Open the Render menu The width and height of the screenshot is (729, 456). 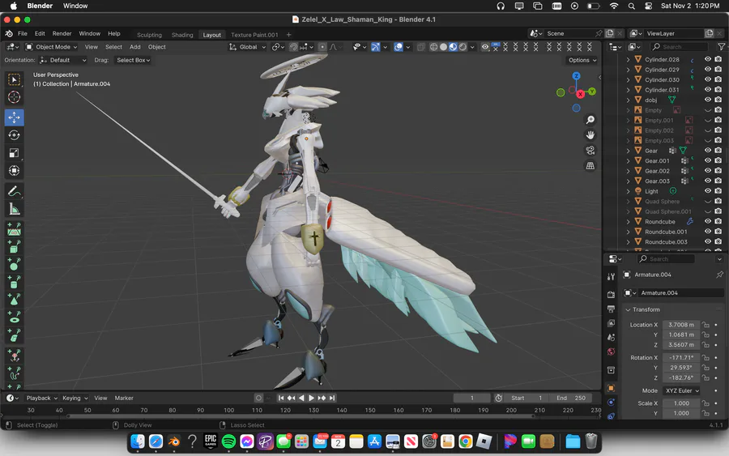click(62, 33)
